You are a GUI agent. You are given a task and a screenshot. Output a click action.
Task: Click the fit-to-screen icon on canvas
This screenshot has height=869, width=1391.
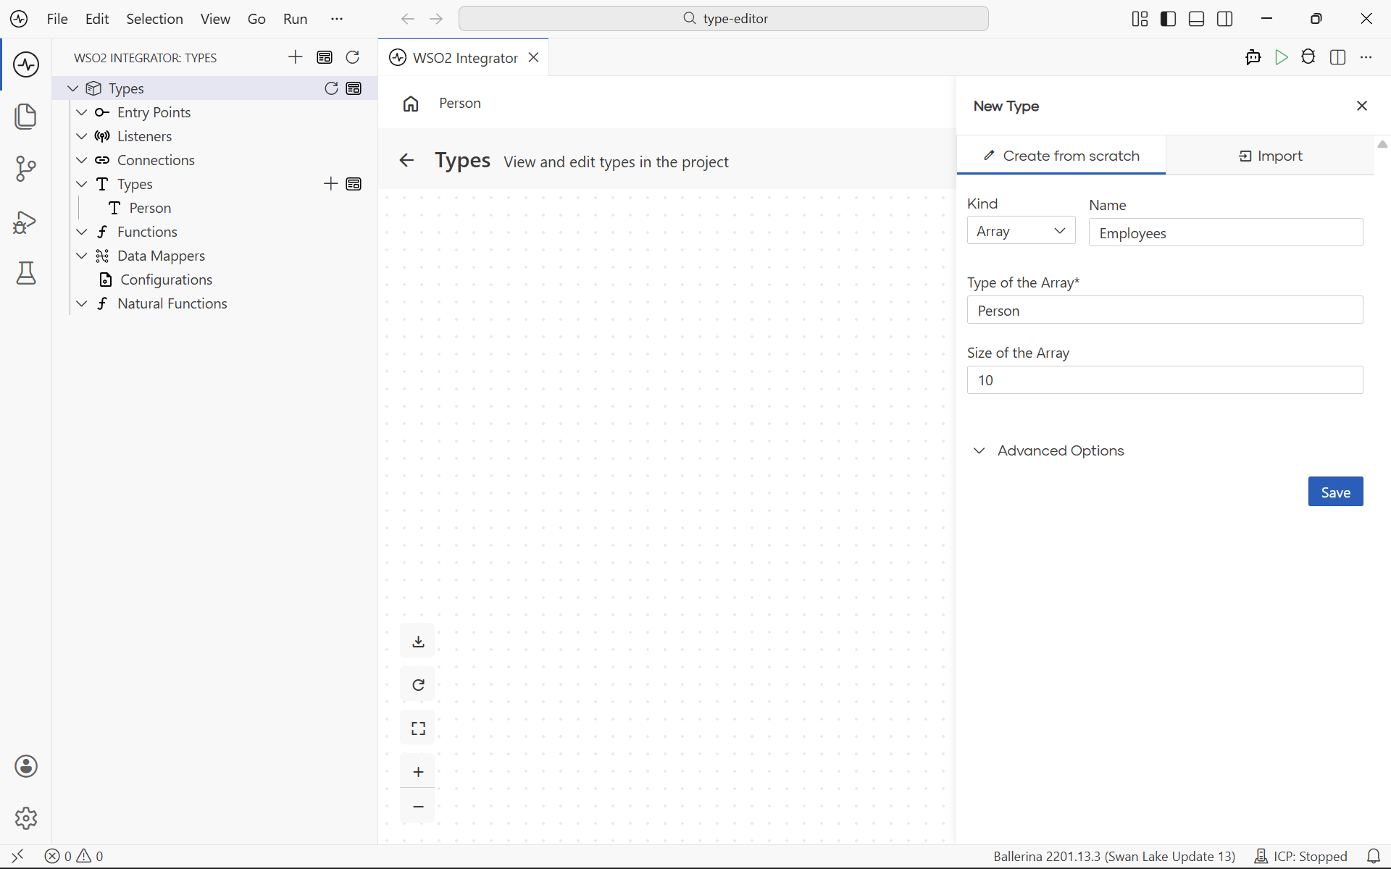[x=418, y=729]
